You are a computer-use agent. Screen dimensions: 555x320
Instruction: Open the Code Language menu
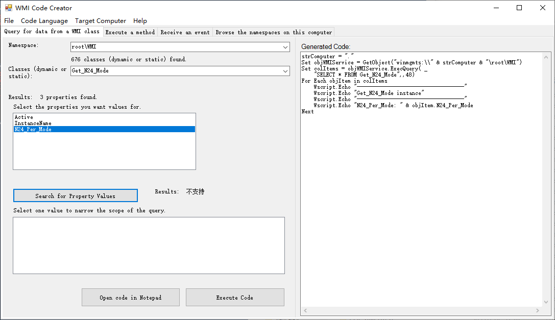tap(44, 21)
